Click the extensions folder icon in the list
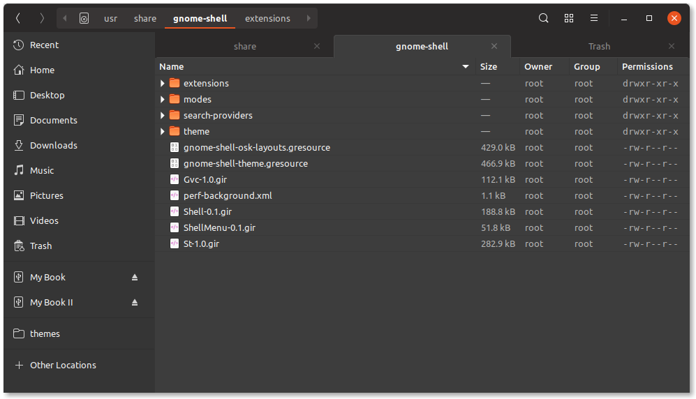This screenshot has width=696, height=399. (x=175, y=83)
